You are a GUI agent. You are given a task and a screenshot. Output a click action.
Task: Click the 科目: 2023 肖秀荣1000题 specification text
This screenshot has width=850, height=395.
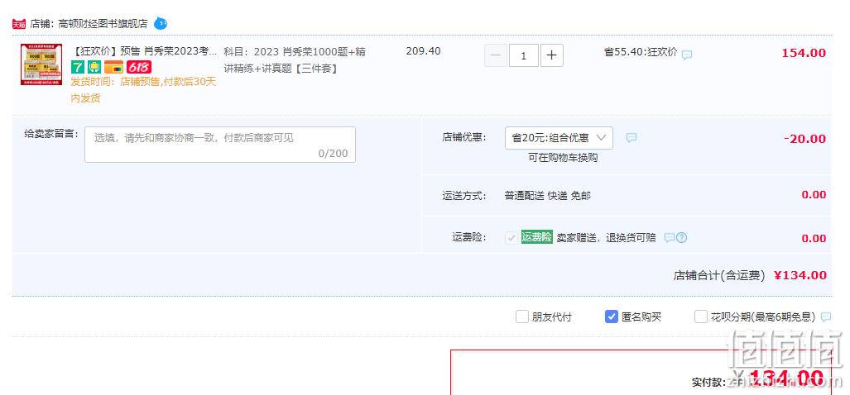[295, 60]
